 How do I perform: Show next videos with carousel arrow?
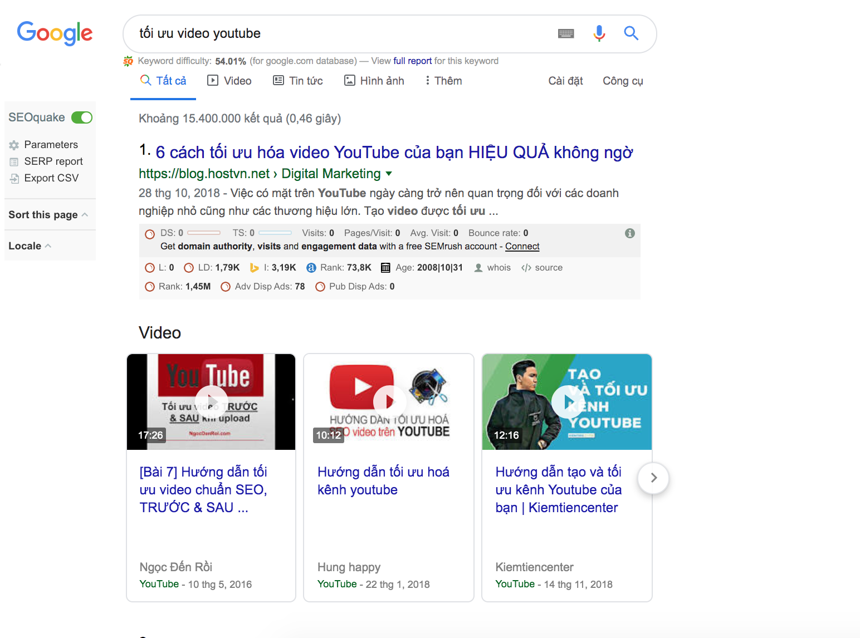[x=653, y=478]
